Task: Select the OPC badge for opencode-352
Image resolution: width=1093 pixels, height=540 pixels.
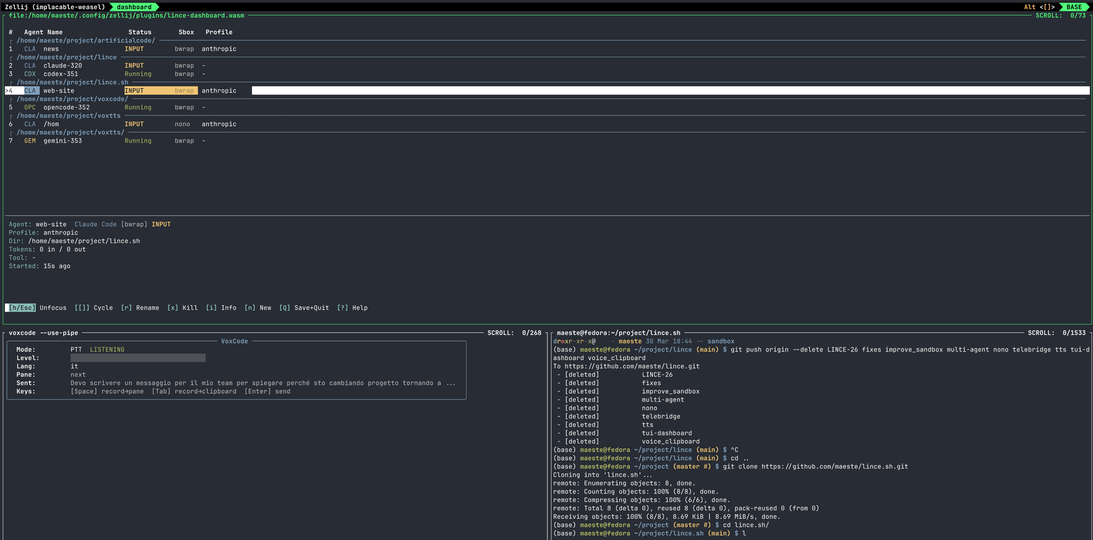Action: (x=30, y=107)
